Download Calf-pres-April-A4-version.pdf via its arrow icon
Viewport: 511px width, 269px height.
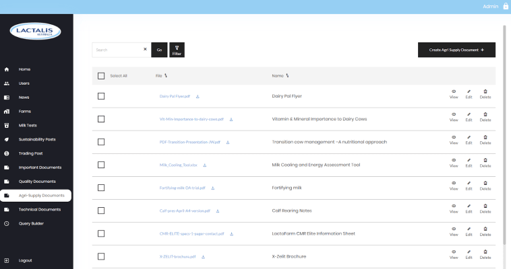[x=218, y=211]
